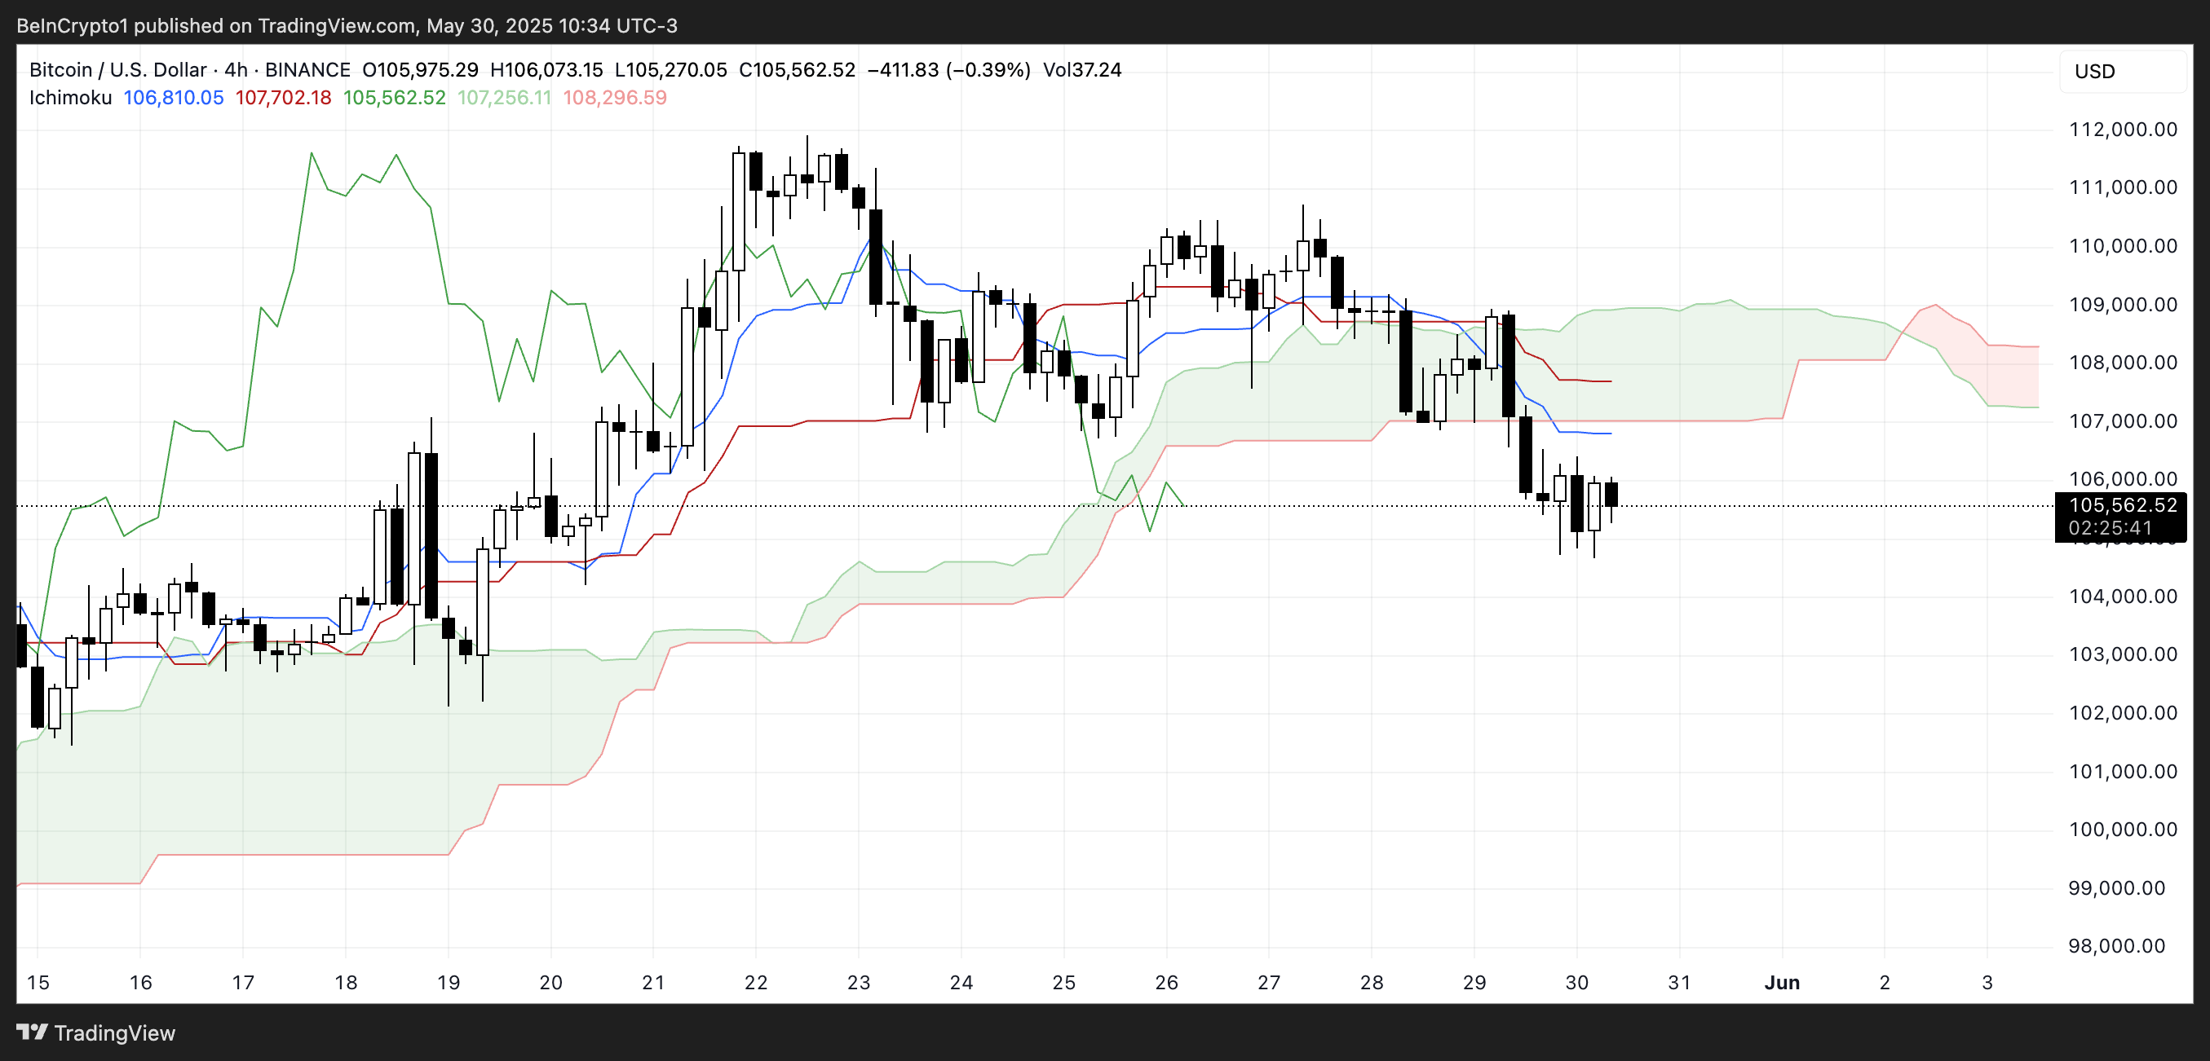Select the red Kijun-sen value 107,702.18
The width and height of the screenshot is (2210, 1061).
coord(283,98)
